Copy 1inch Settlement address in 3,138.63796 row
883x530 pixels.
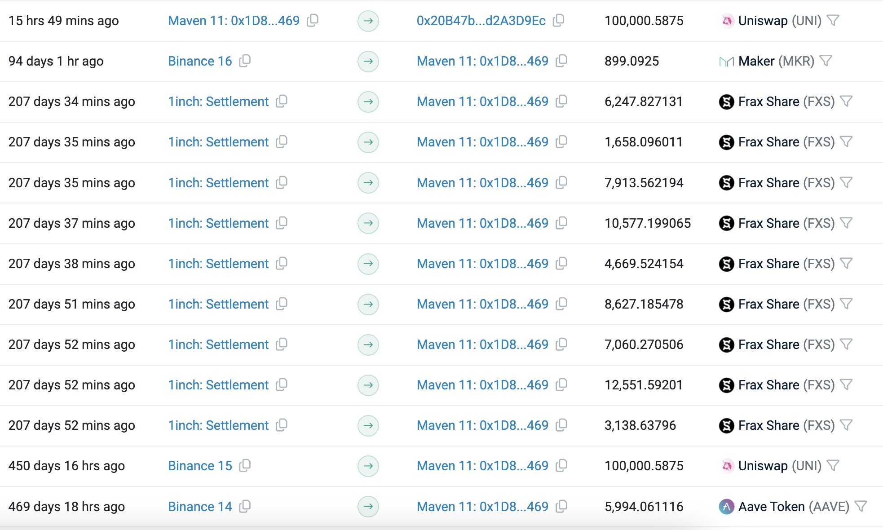click(x=282, y=425)
